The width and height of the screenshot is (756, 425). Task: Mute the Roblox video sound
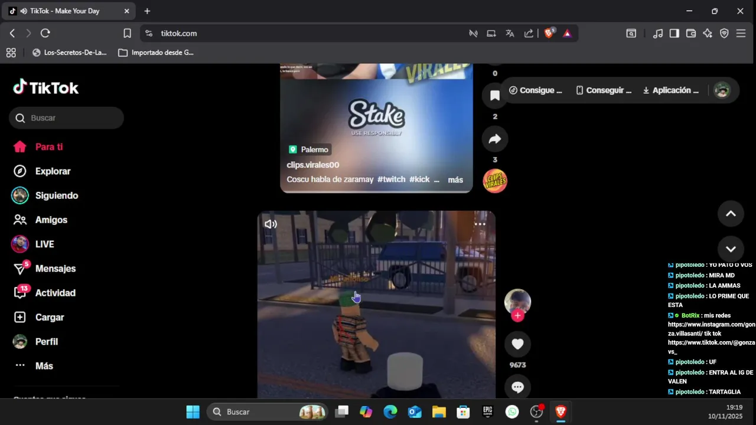pos(271,224)
